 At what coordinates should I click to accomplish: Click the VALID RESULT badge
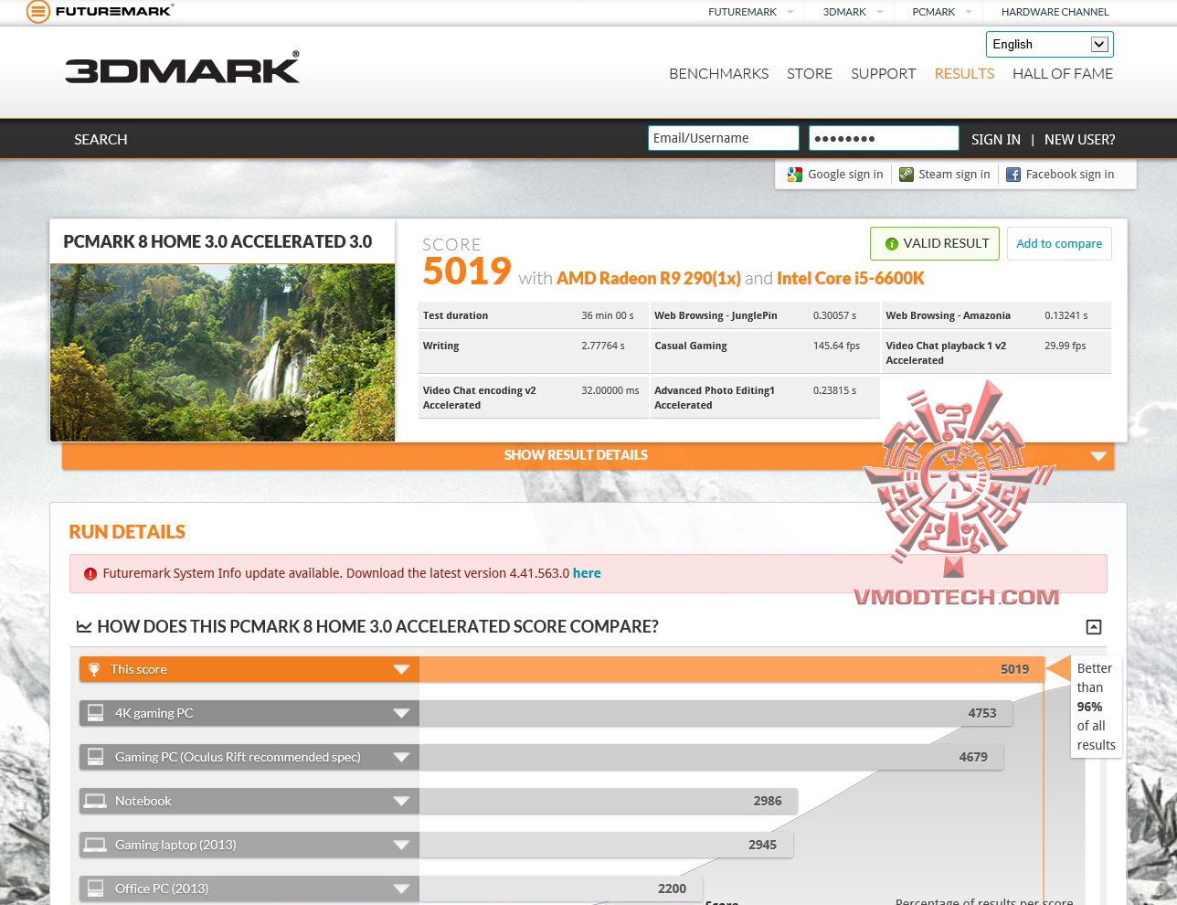935,244
